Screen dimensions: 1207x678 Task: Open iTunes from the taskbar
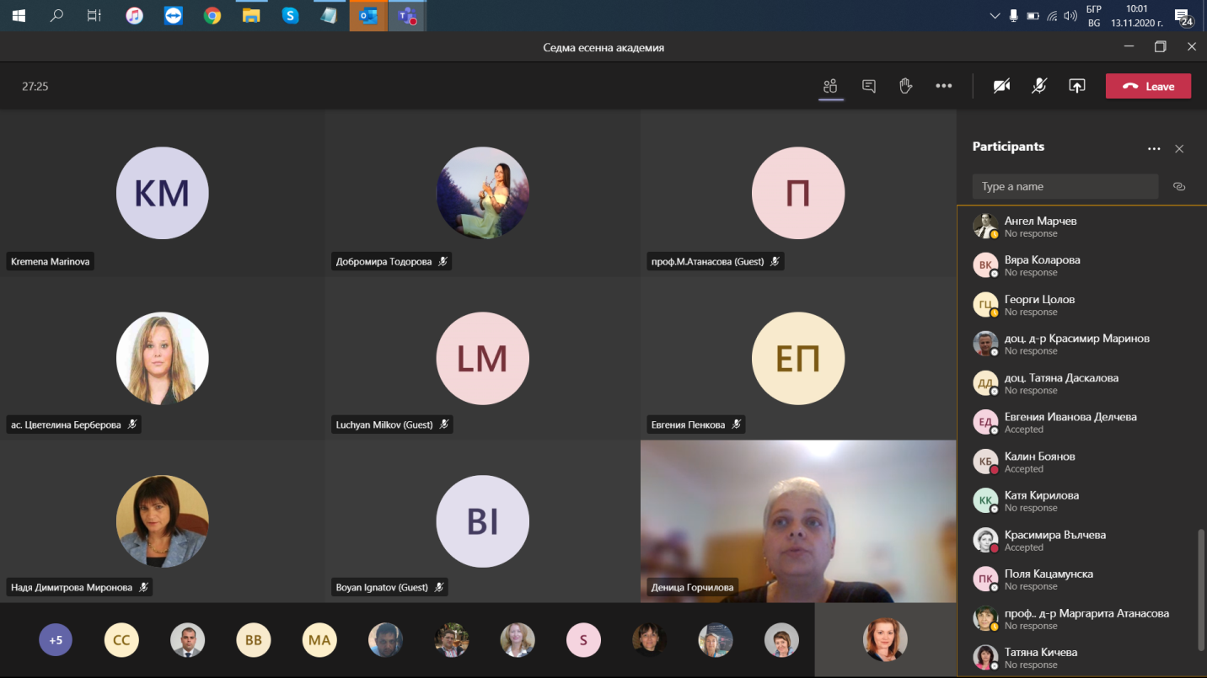coord(134,15)
